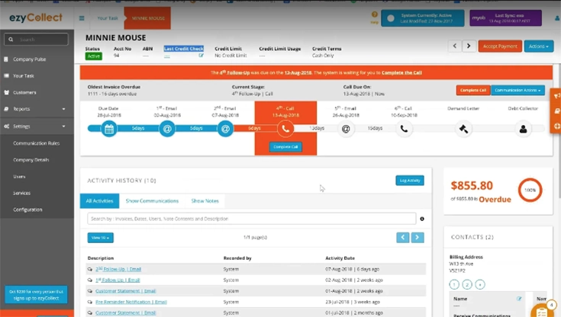Open Services settings page
The width and height of the screenshot is (561, 317).
coord(22,193)
